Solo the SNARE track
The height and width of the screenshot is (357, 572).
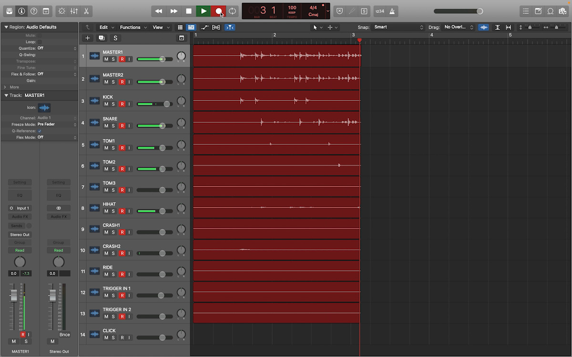[113, 126]
